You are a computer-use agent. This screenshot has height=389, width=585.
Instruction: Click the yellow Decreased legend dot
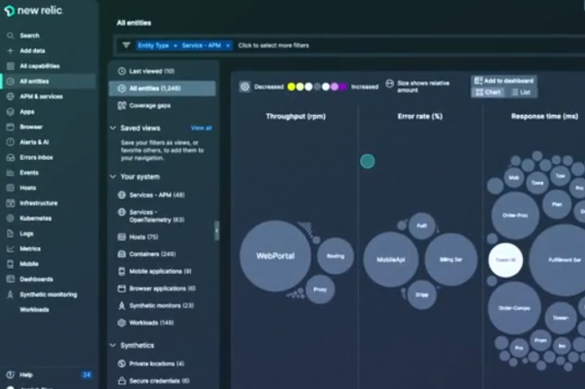(x=292, y=87)
